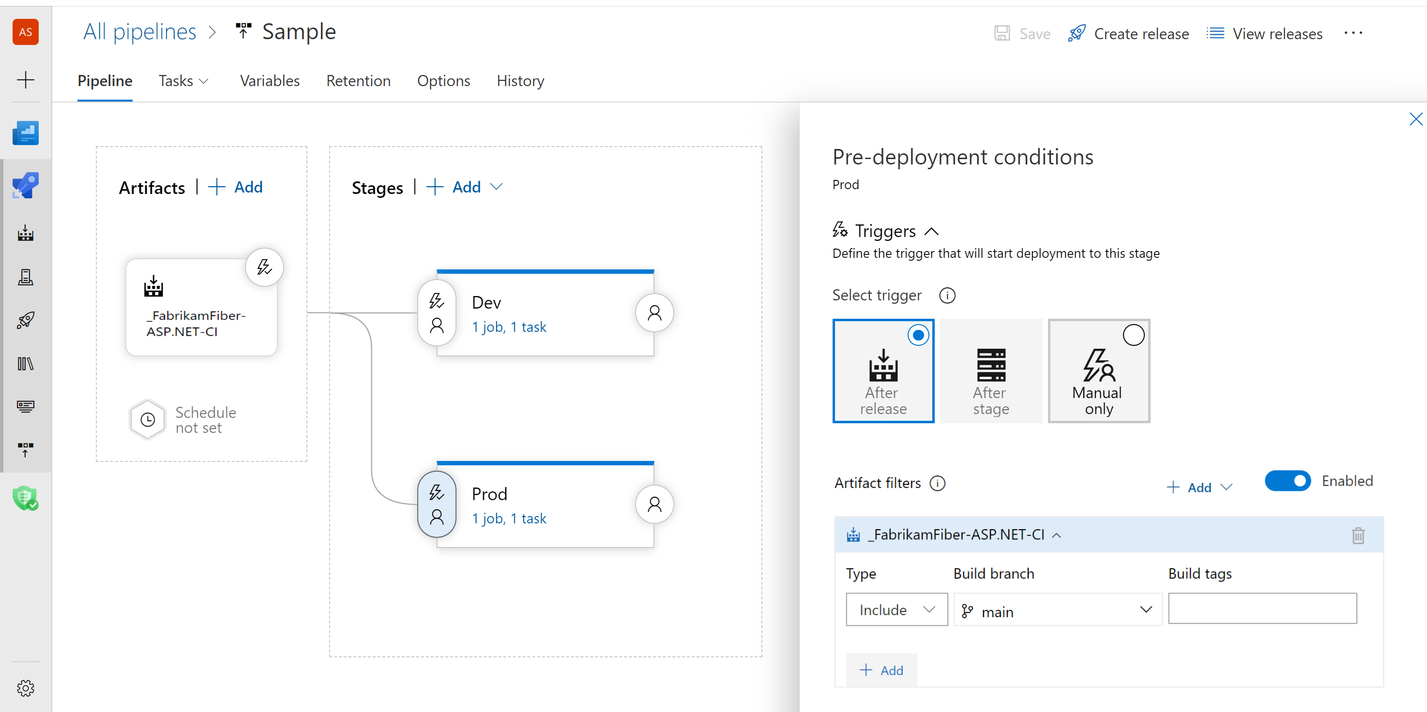Switch to the Variables tab
The height and width of the screenshot is (712, 1427).
point(270,80)
